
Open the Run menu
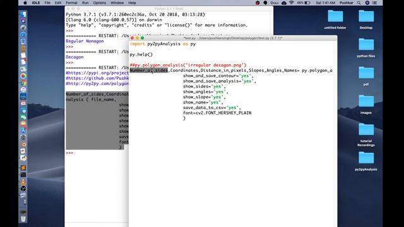point(85,3)
